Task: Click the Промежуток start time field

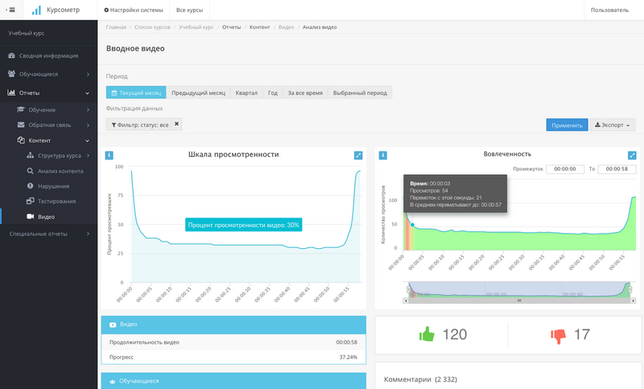Action: tap(565, 169)
